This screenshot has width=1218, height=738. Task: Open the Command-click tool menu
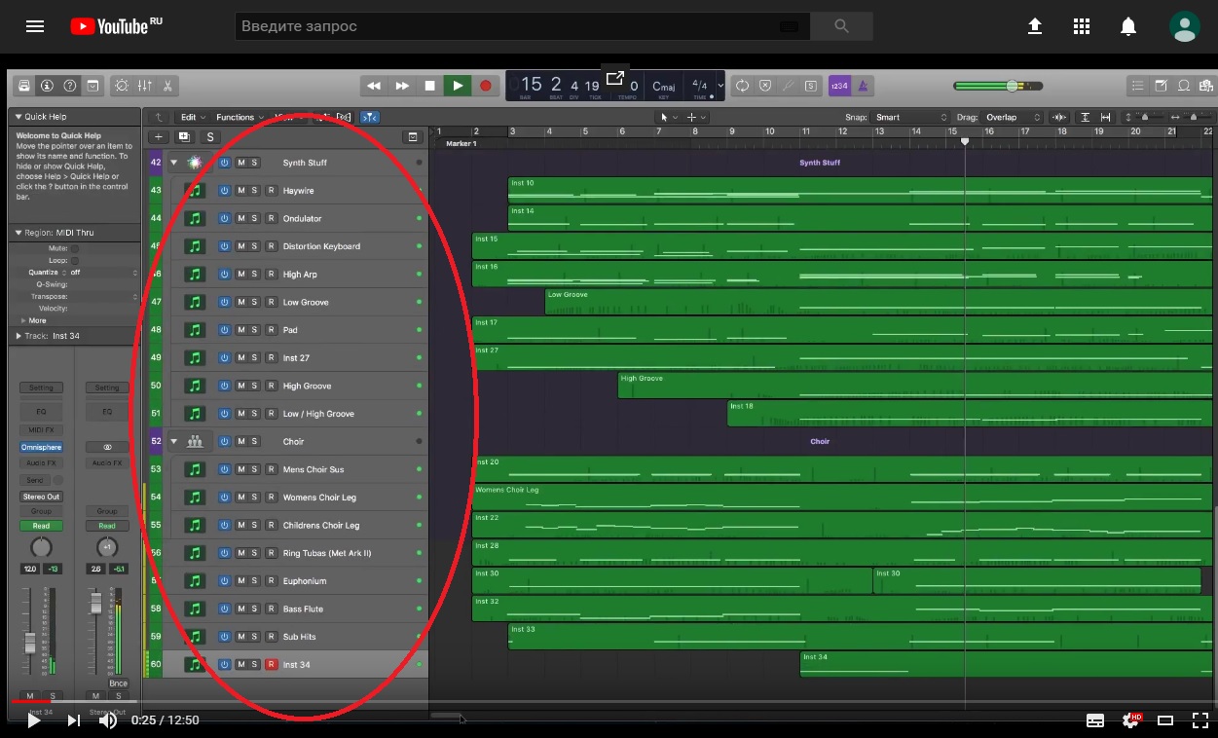696,117
